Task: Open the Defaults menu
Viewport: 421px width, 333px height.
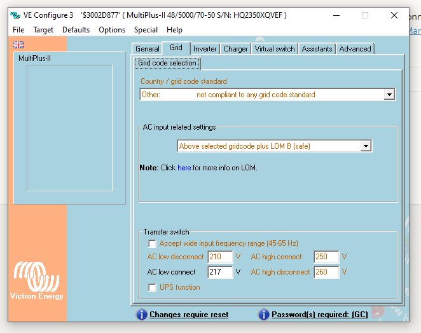Action: tap(76, 30)
